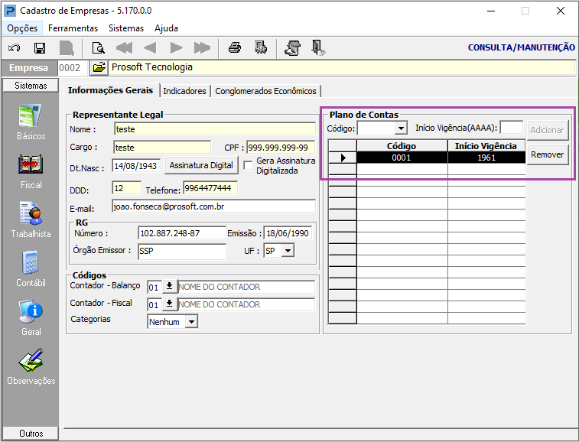Viewport: 579px width, 442px height.
Task: Click Contador - Balanço code field 01
Action: [155, 287]
